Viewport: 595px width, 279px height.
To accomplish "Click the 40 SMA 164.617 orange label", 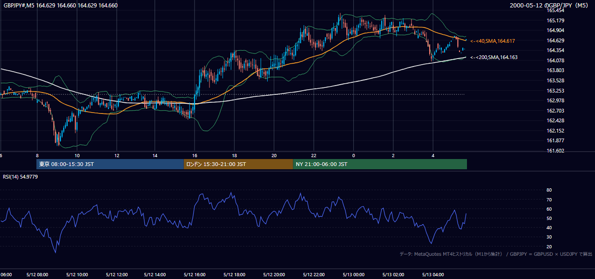I will [x=493, y=41].
